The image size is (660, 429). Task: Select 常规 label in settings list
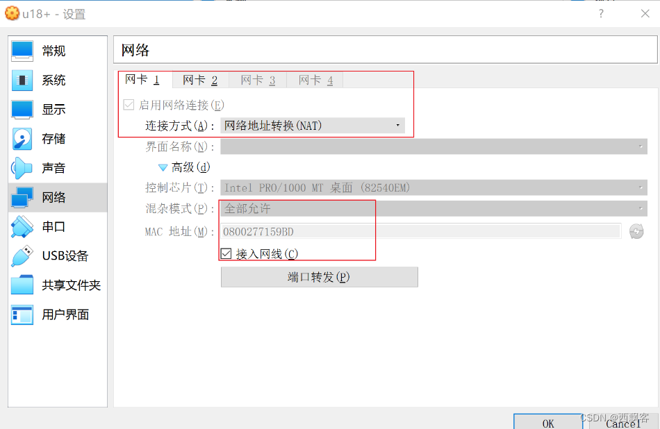pyautogui.click(x=54, y=51)
